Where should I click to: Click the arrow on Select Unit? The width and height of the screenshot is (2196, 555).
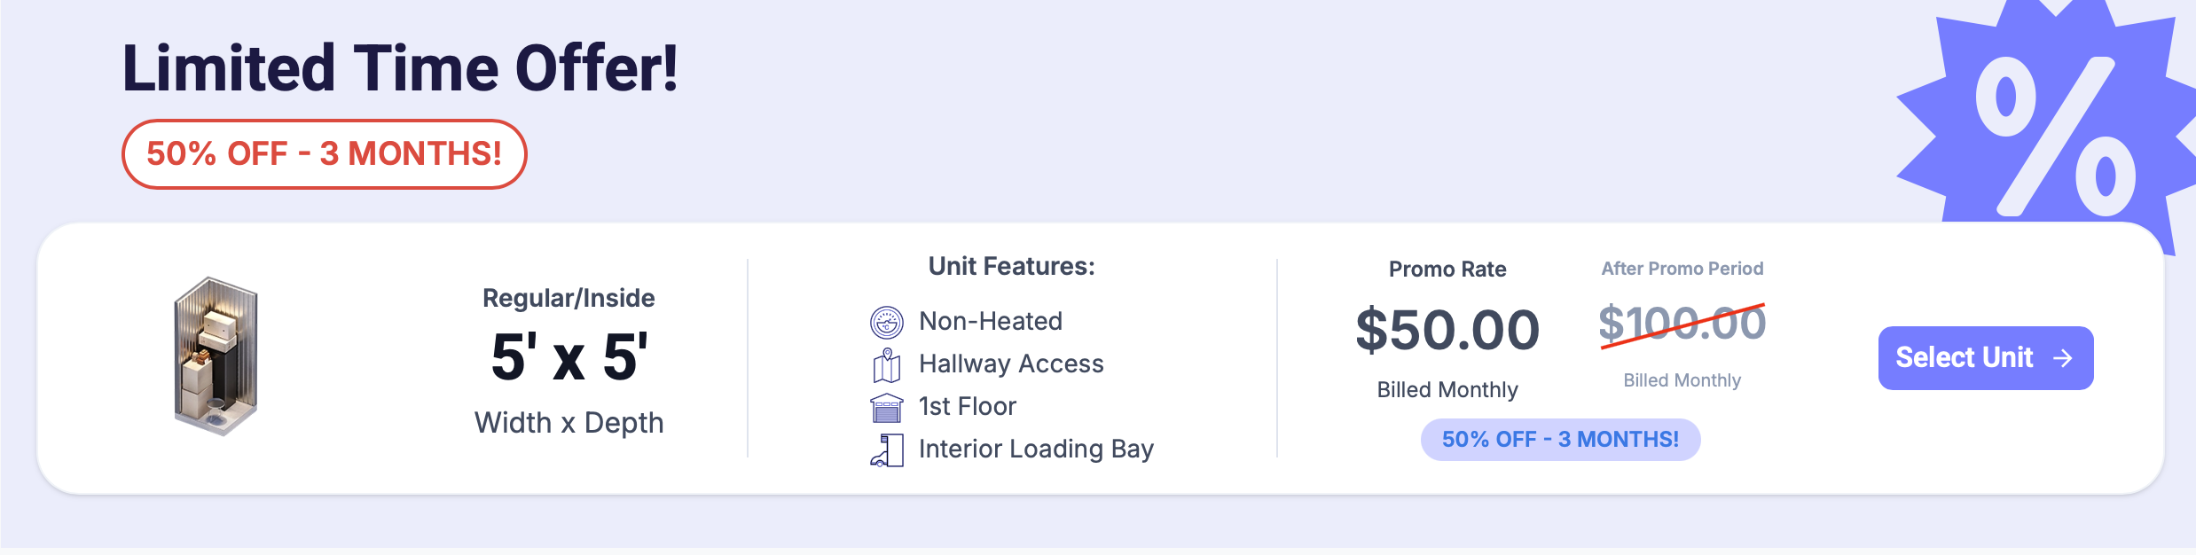click(2063, 357)
